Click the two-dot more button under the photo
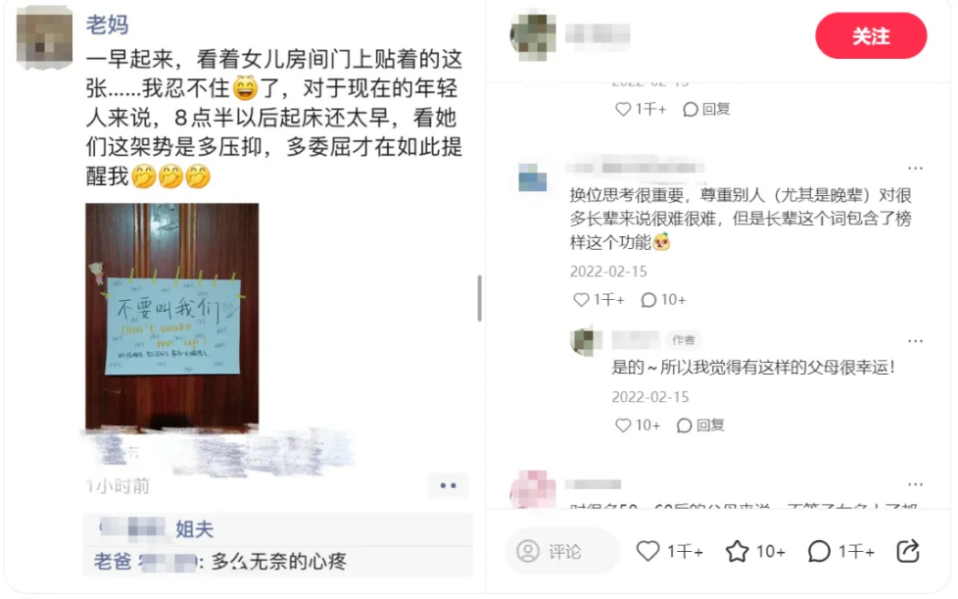This screenshot has height=599, width=958. (448, 485)
